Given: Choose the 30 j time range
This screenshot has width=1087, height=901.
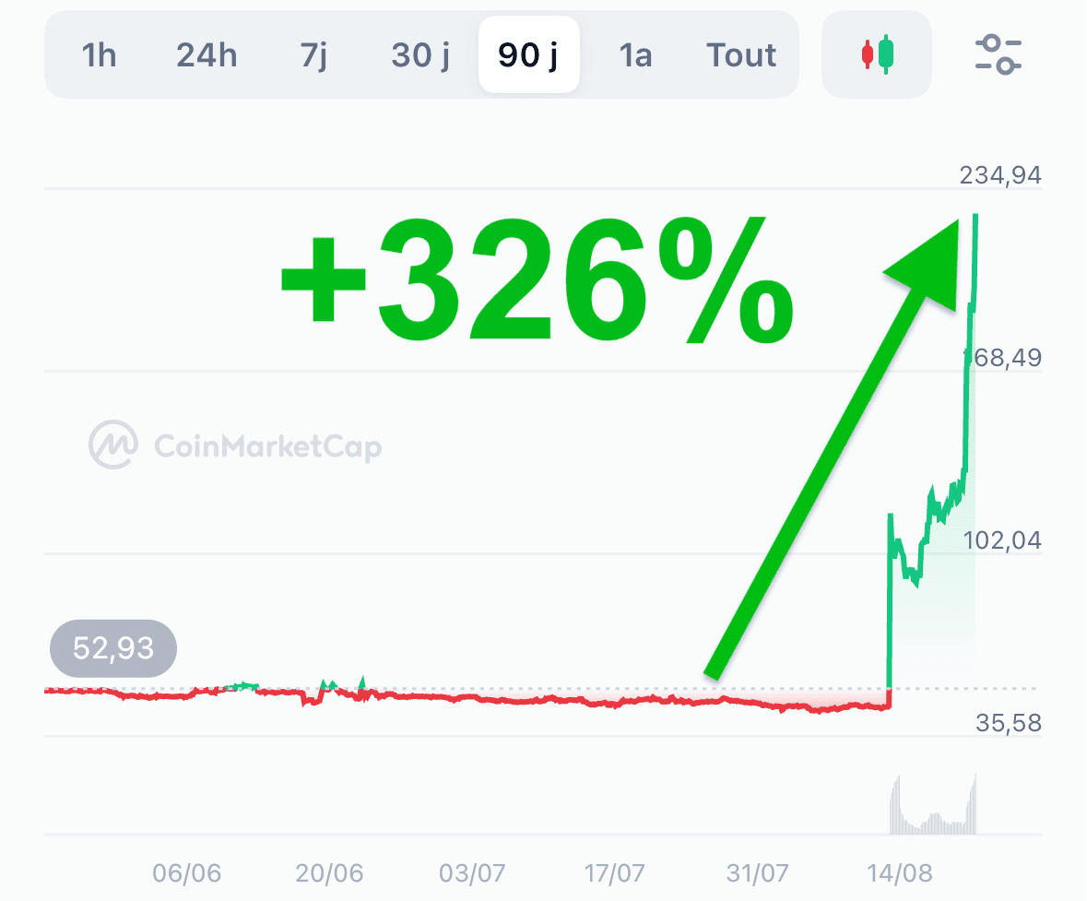Looking at the screenshot, I should click(420, 55).
